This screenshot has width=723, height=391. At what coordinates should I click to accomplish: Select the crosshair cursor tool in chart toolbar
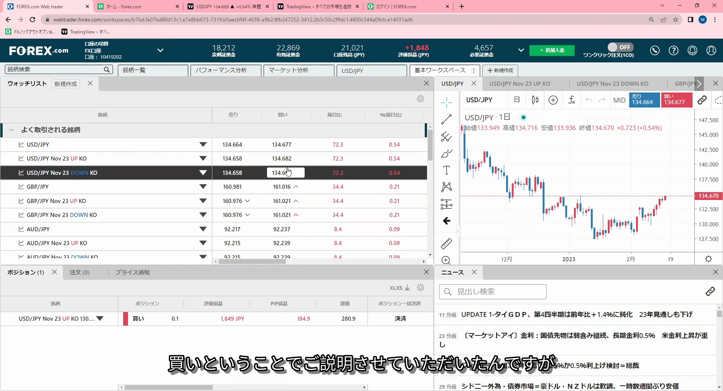click(447, 102)
